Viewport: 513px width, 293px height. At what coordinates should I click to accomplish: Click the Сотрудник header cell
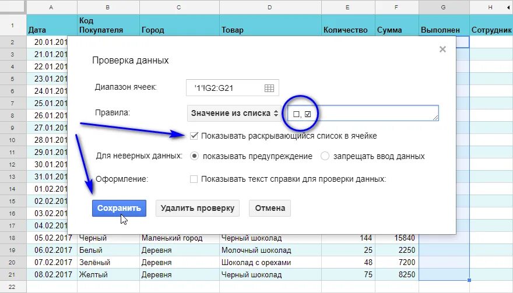491,25
